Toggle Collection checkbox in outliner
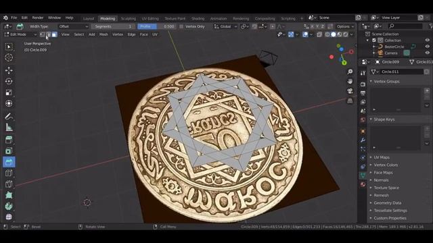 [374, 40]
